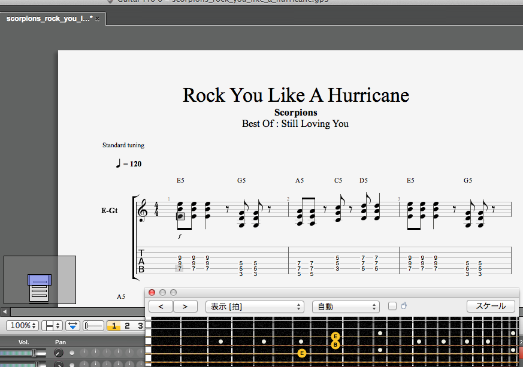The image size is (523, 367).
Task: Click the second track volume slider handle
Action: click(37, 365)
